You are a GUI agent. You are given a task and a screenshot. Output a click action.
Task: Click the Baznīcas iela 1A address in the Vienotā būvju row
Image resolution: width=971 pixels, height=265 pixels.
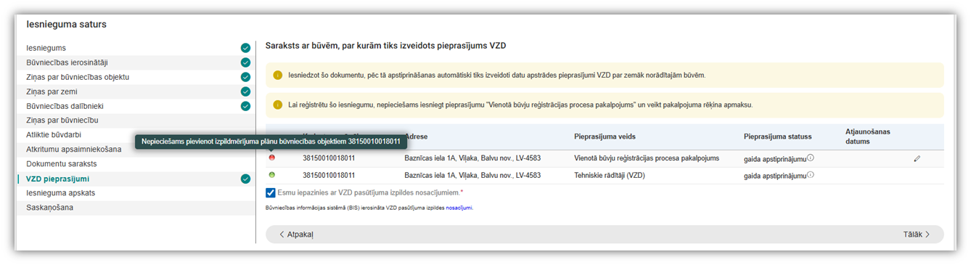pos(472,158)
